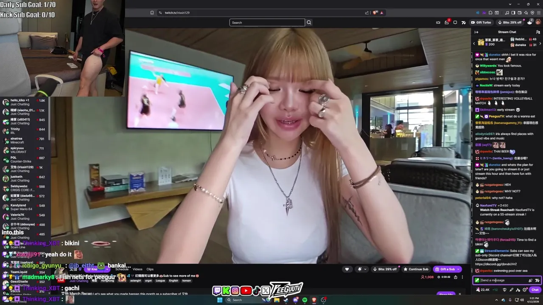This screenshot has height=305, width=543.
Task: Open hello_kiko channel in sidebar
Action: 25,102
